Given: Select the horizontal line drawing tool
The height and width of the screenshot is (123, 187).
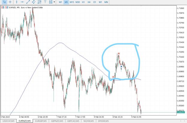Looking at the screenshot, I should point(22,2).
